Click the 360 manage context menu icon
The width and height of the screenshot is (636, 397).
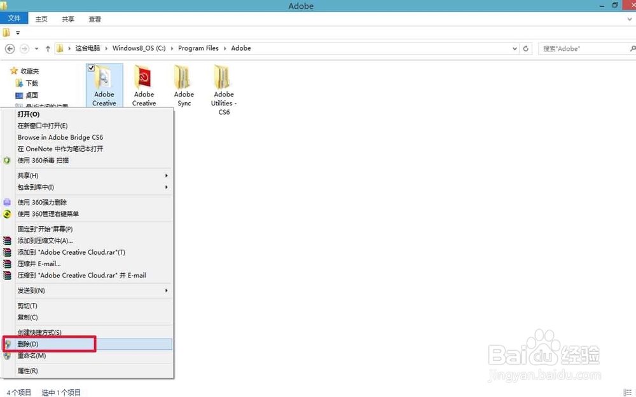[x=7, y=214]
